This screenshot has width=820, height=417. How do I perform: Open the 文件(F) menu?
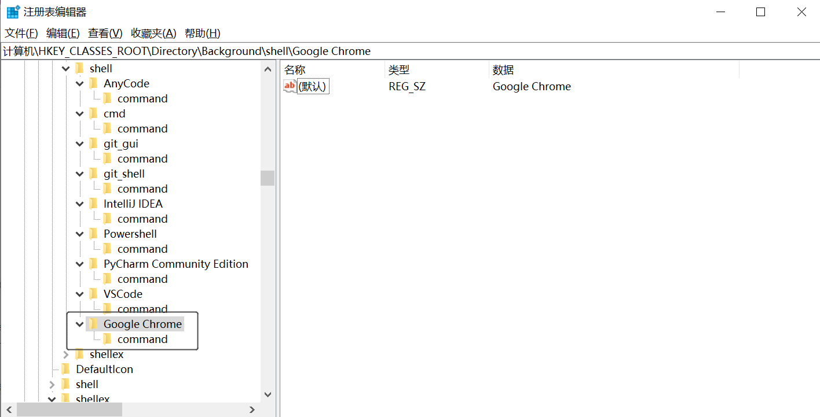21,33
